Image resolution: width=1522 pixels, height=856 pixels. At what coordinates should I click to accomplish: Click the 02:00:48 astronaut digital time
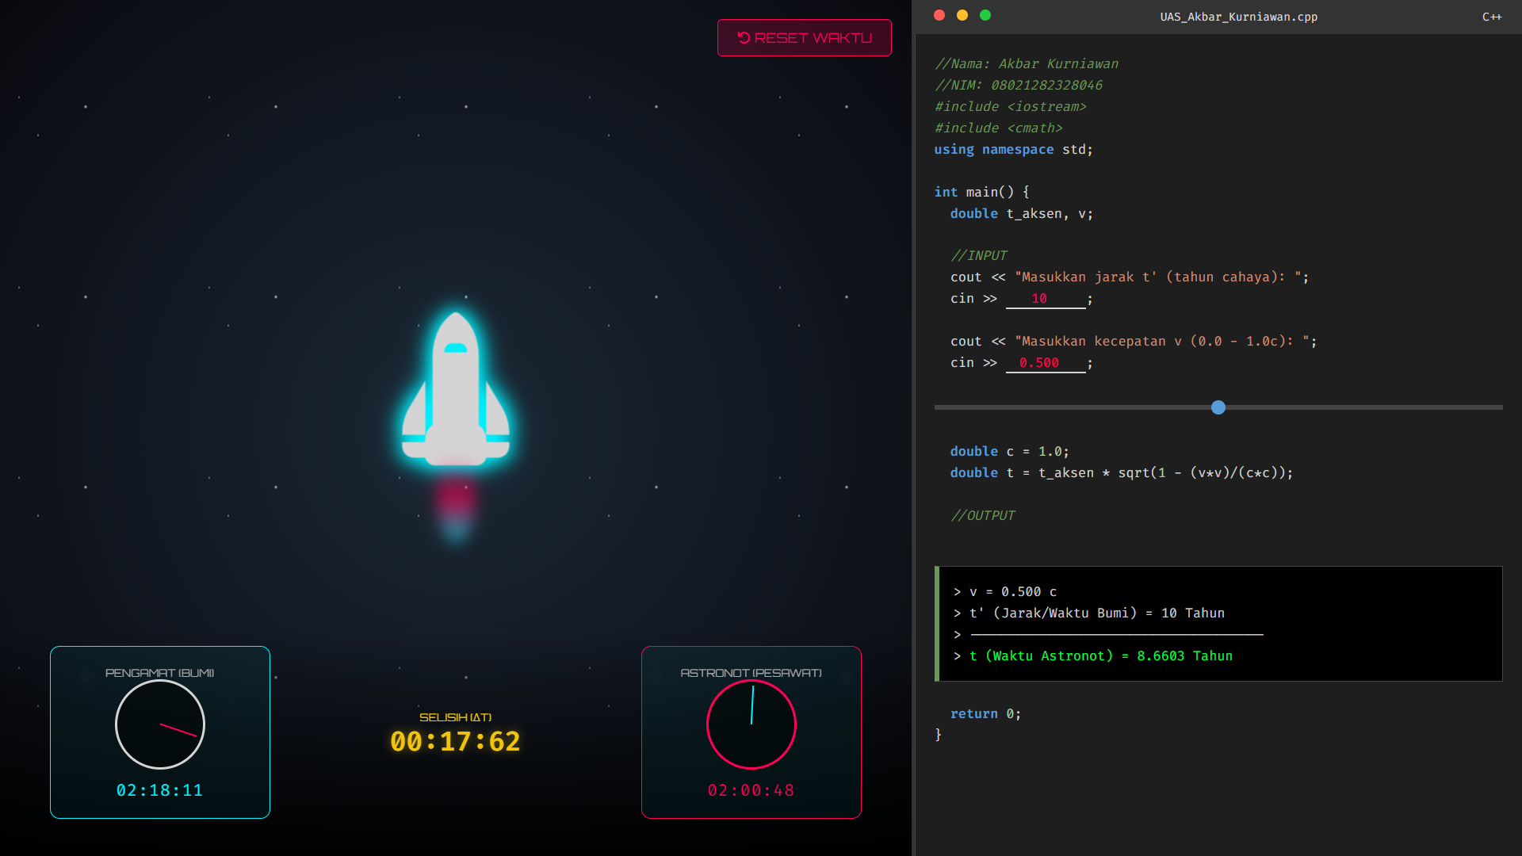(x=751, y=790)
